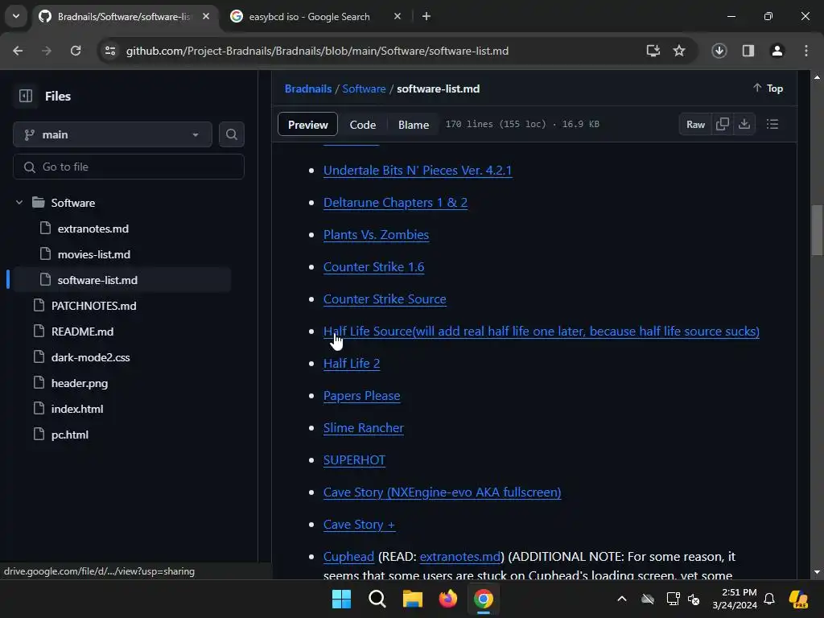
Task: Open the main branch dropdown
Action: coord(113,134)
